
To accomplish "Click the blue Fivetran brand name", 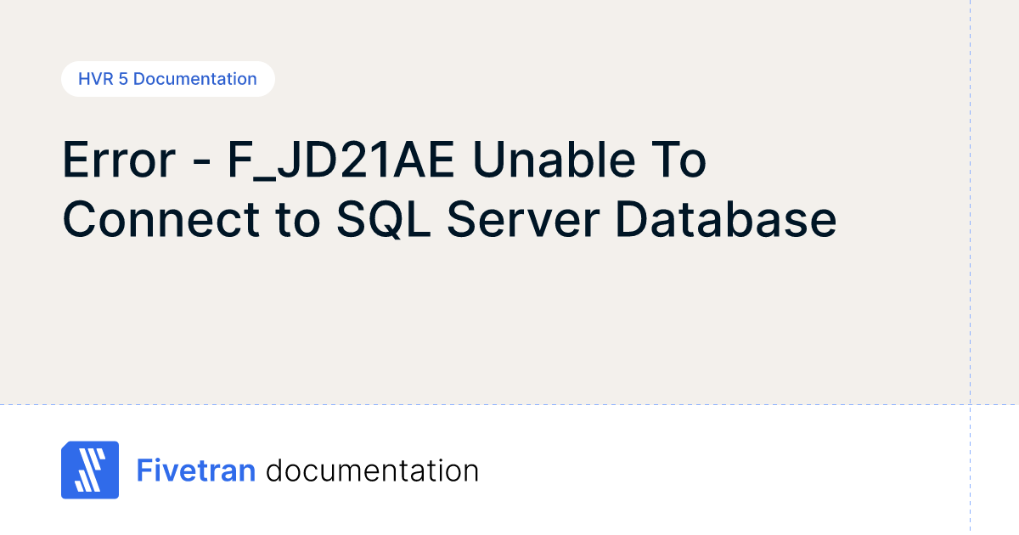I will [196, 470].
